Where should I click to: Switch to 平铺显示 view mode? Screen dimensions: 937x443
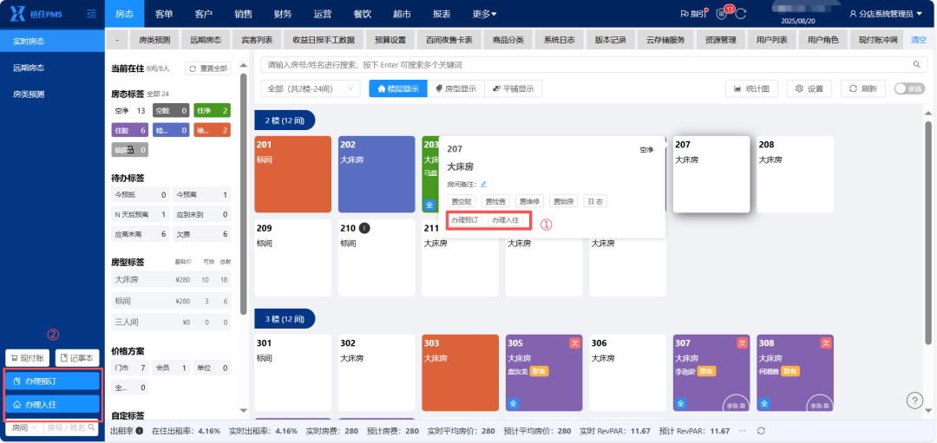(513, 88)
